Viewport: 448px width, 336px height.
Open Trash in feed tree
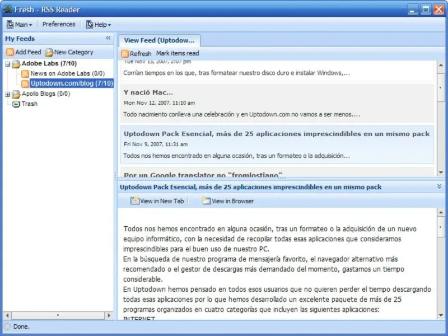(30, 104)
